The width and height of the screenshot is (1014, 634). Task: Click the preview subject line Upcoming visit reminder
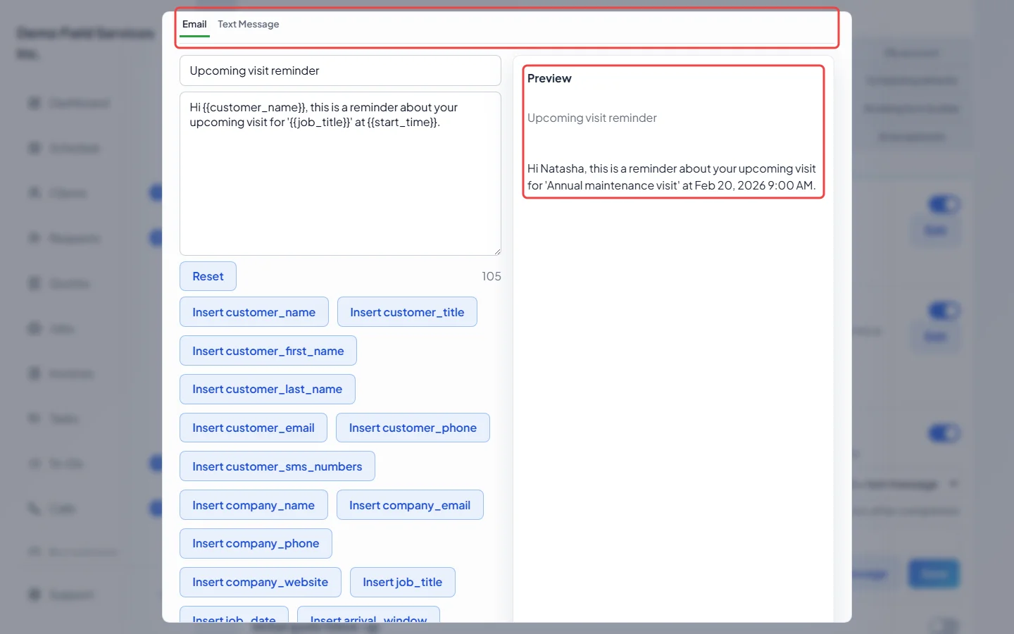[591, 118]
